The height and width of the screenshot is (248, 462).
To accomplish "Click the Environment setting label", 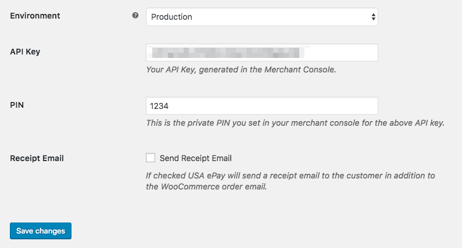I will tap(35, 16).
